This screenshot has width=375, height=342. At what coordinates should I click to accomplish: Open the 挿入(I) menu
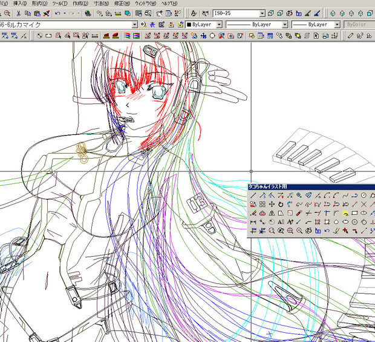tap(20, 4)
